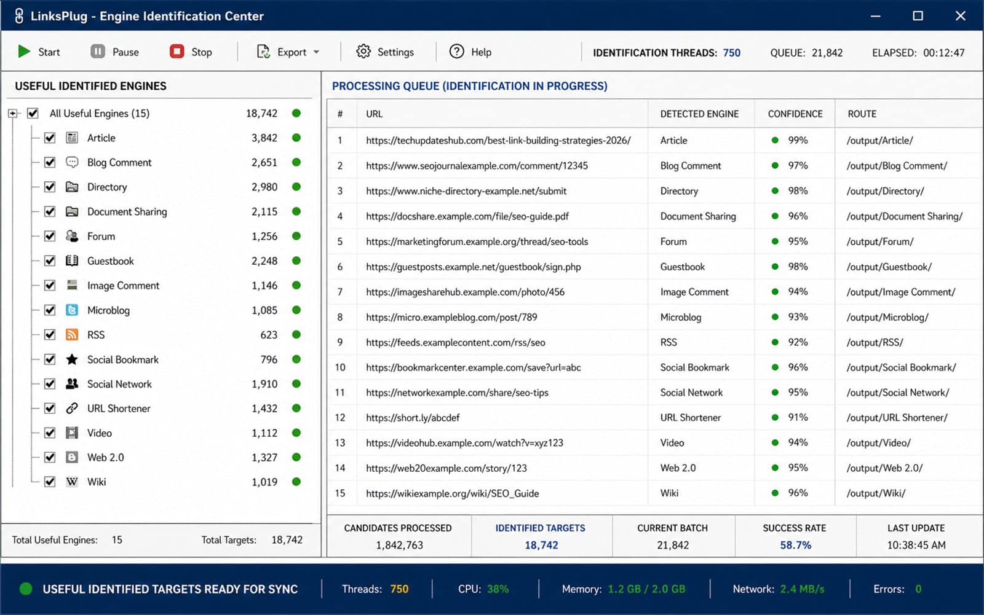The width and height of the screenshot is (984, 615).
Task: Click the Identification Threads 750 value
Action: [x=731, y=53]
